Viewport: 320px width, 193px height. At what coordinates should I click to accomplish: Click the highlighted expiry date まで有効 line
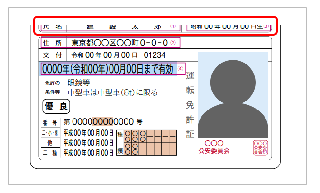(108, 69)
